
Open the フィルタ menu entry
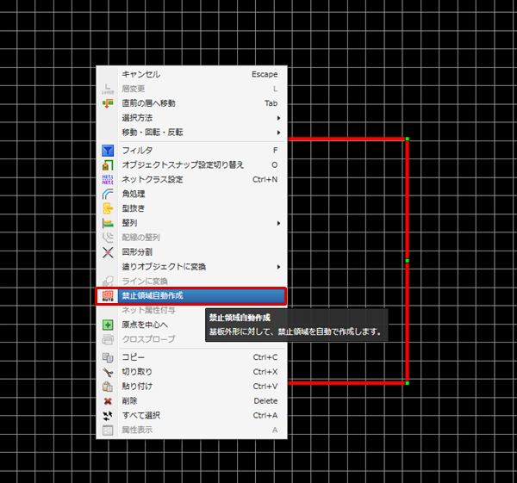click(191, 151)
